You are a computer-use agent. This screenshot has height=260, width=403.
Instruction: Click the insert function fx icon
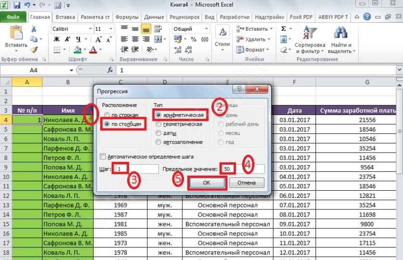[x=110, y=70]
